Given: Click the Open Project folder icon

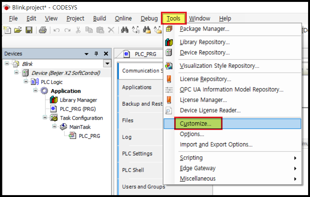Looking at the screenshot, I should click(18, 30).
